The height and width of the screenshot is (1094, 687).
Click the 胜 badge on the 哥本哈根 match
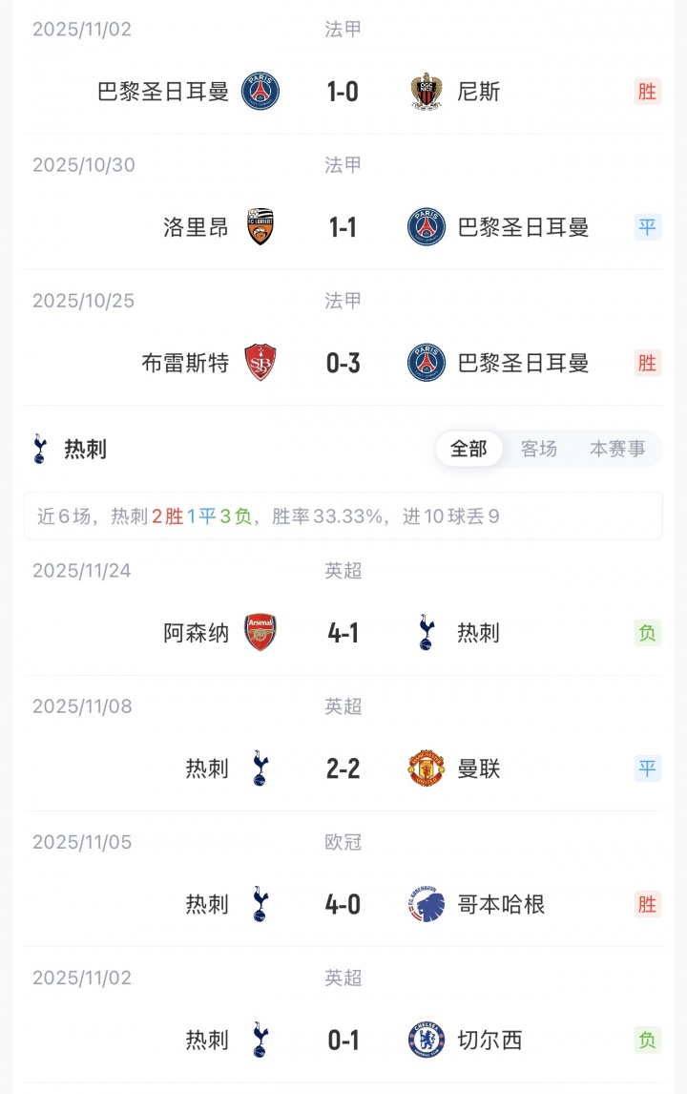648,904
